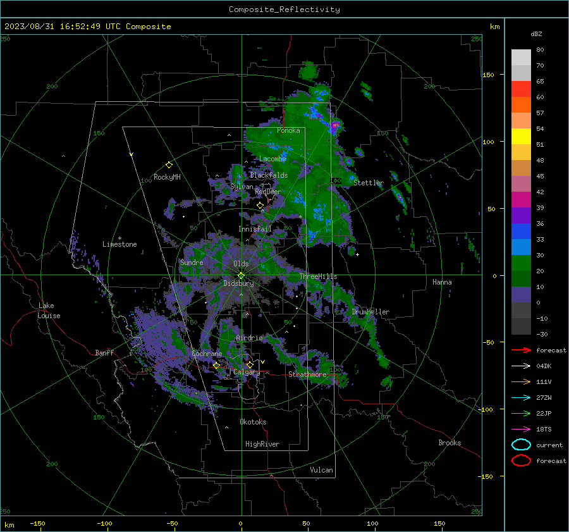Click the Lacombe city label
Viewport: 569px width, 532px height.
272,159
